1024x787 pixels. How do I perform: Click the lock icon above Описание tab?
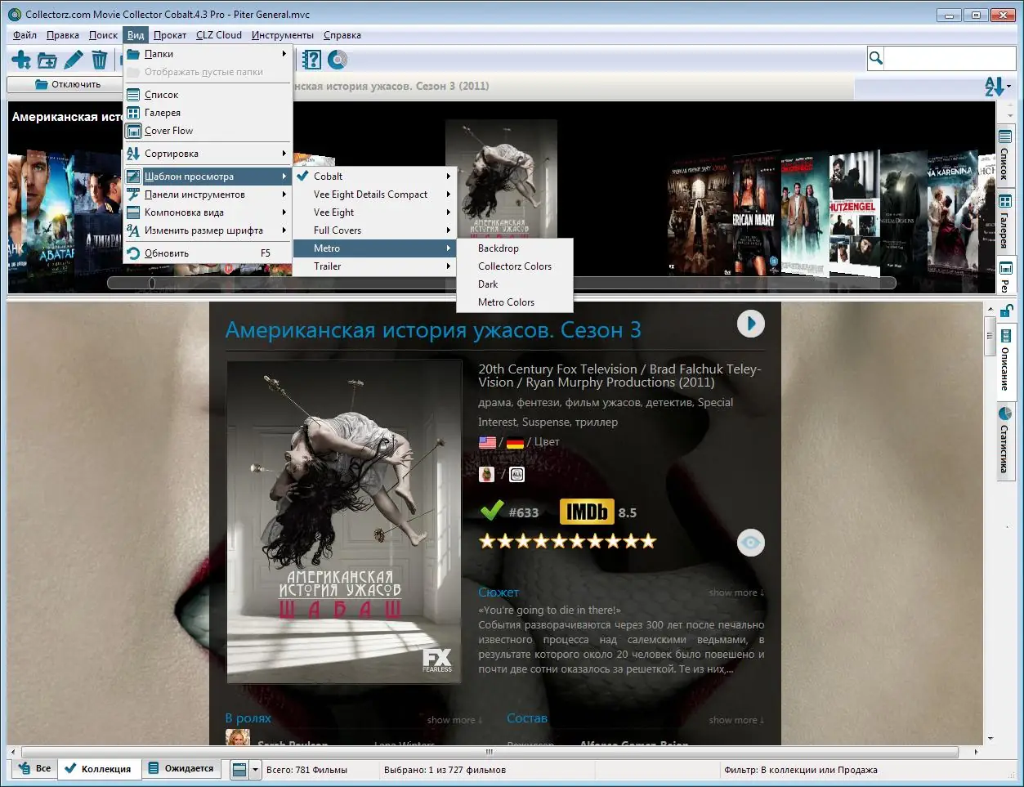point(1006,310)
